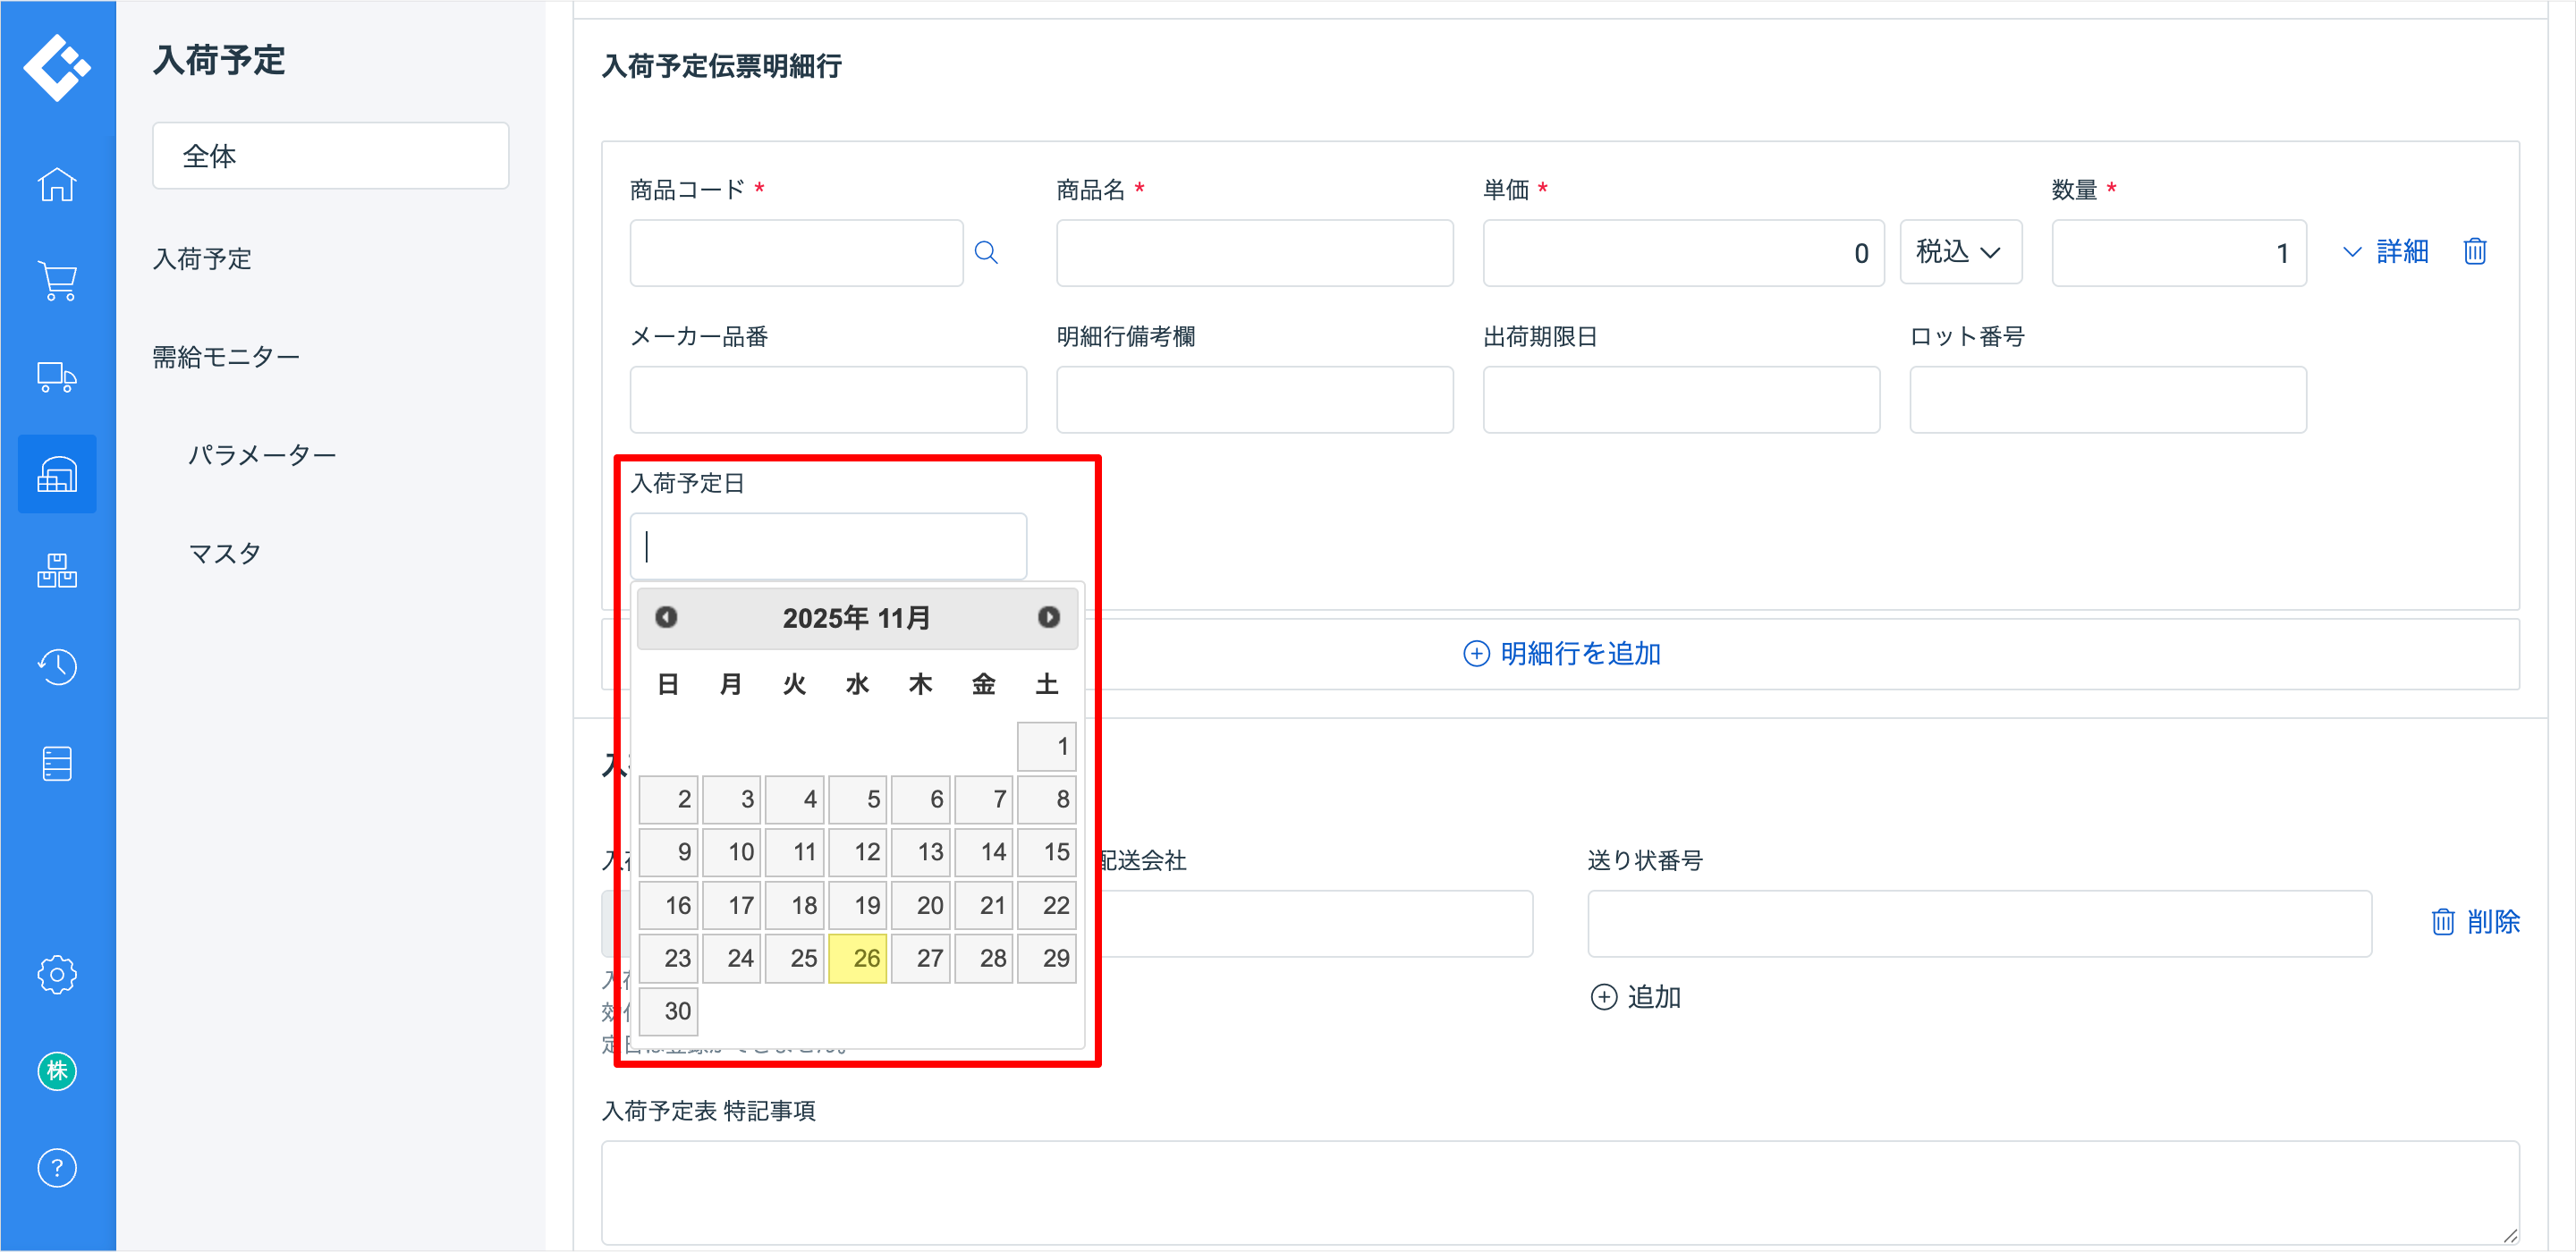Click product code search magnifier icon

(986, 253)
